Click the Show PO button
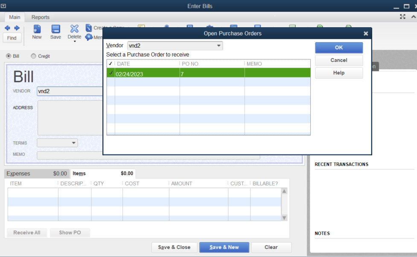The image size is (417, 257). click(x=70, y=233)
